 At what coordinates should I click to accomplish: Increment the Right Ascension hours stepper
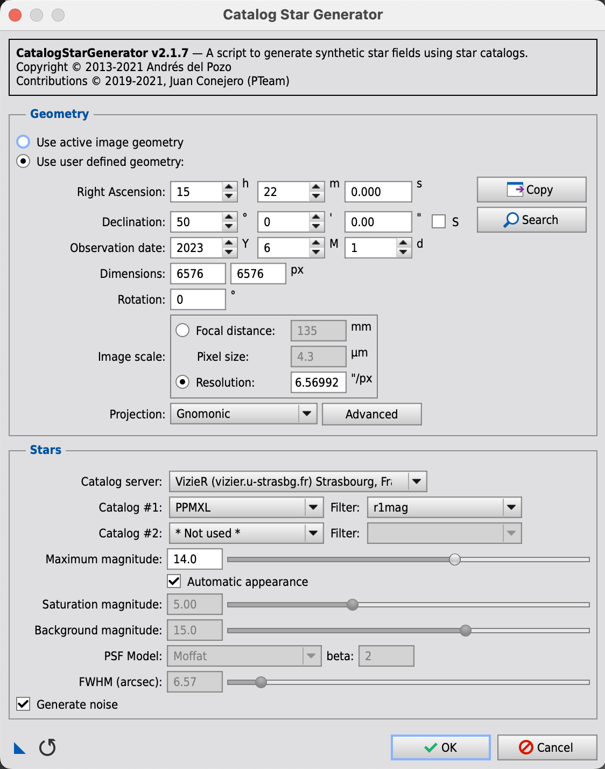(x=229, y=187)
